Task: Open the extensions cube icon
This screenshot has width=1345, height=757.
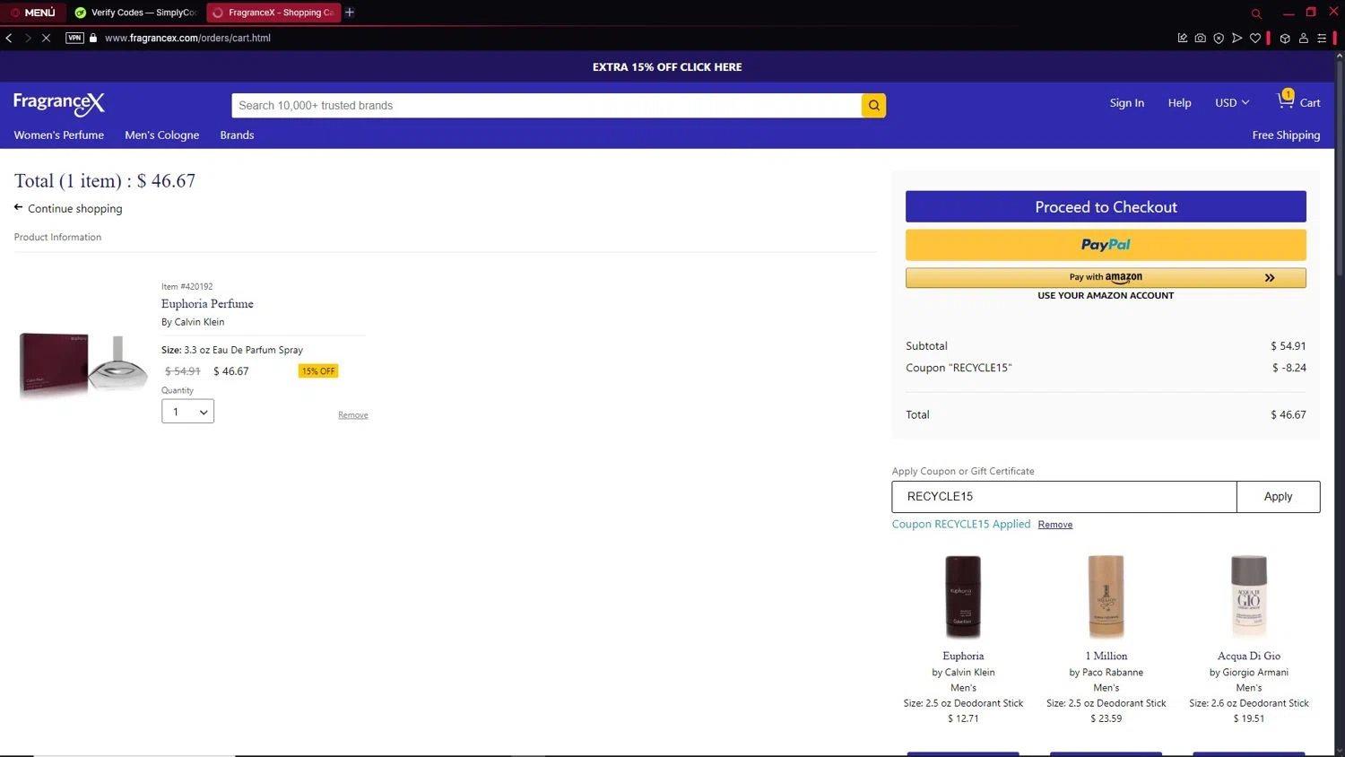Action: pos(1285,38)
